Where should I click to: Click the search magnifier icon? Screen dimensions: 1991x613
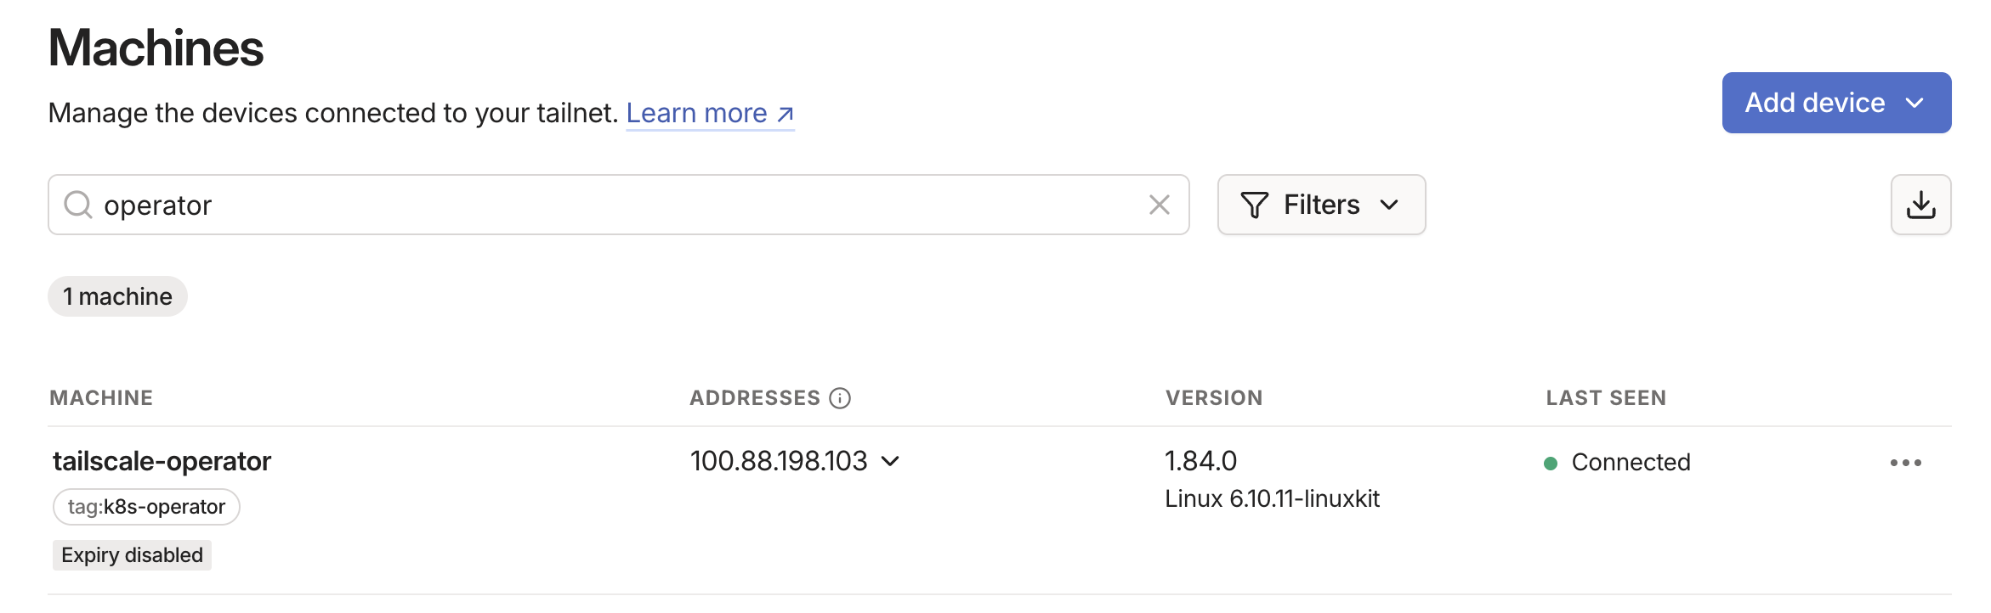pos(78,205)
